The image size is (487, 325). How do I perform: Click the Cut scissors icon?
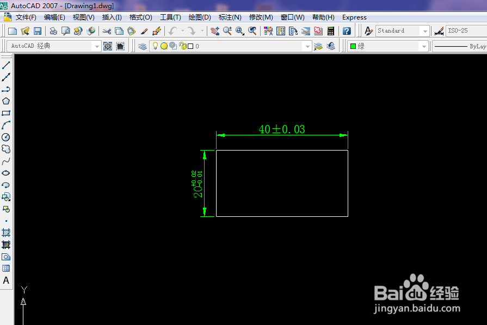[x=107, y=30]
